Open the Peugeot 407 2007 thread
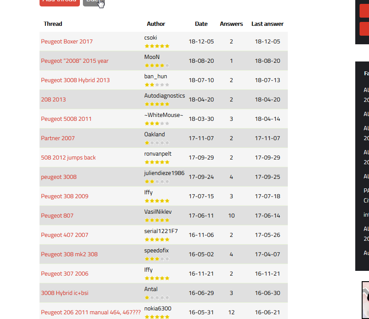The height and width of the screenshot is (319, 369). (x=64, y=235)
